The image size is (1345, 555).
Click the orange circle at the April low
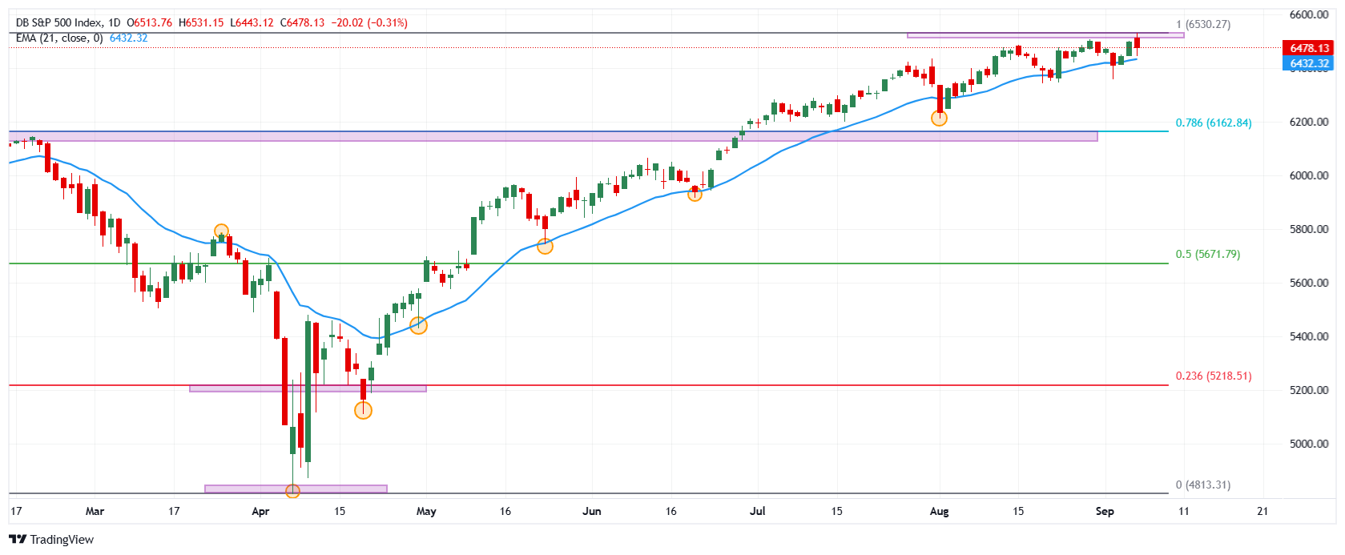pyautogui.click(x=292, y=490)
